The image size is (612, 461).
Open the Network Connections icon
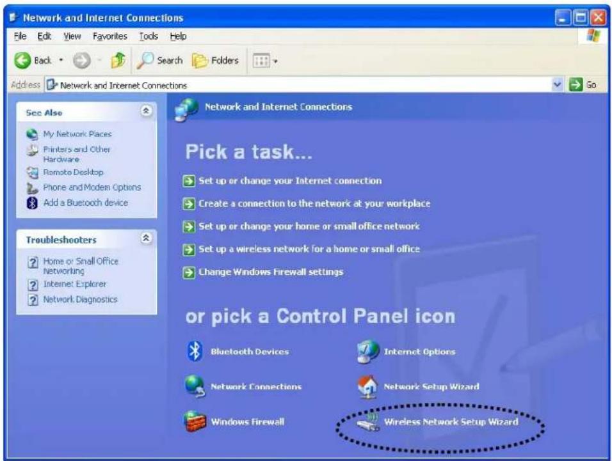tap(195, 386)
